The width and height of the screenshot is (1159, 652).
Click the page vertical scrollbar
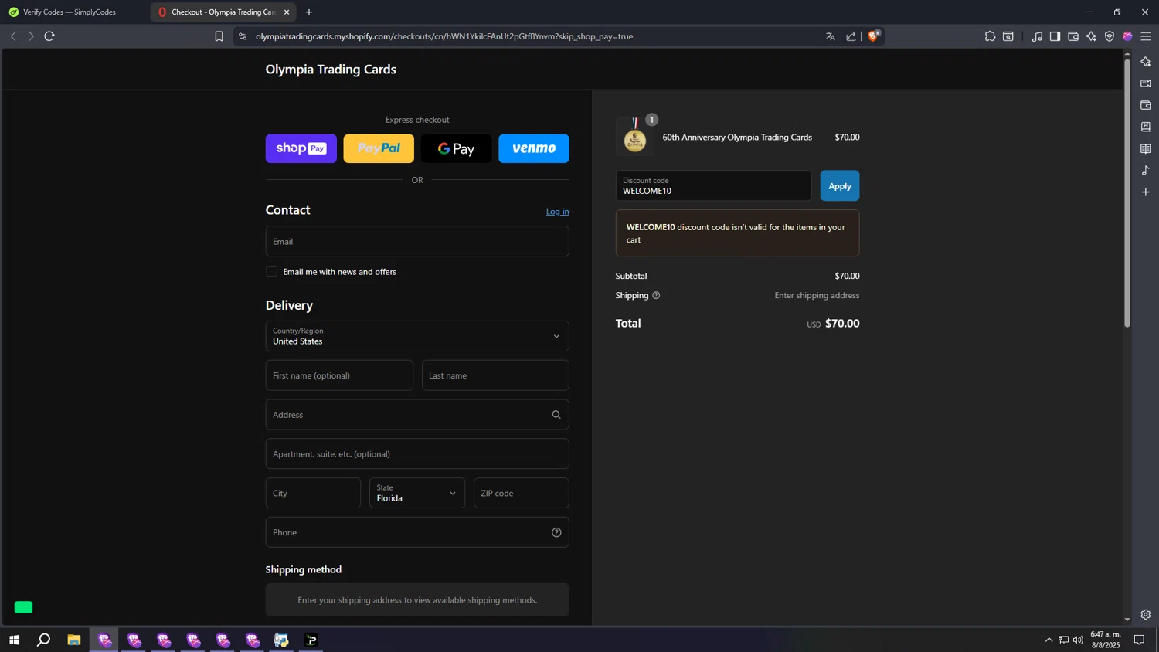[1127, 193]
